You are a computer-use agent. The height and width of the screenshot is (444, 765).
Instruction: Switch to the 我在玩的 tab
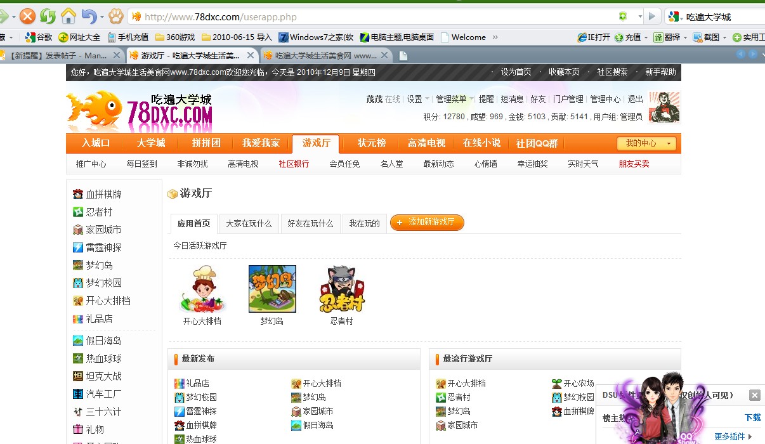364,223
